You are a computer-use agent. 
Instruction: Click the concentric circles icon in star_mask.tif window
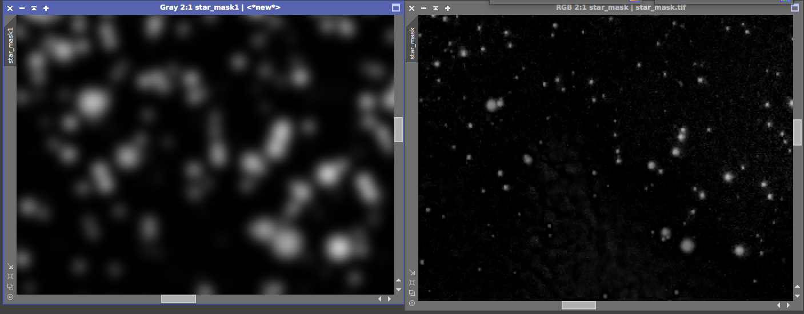click(x=412, y=303)
